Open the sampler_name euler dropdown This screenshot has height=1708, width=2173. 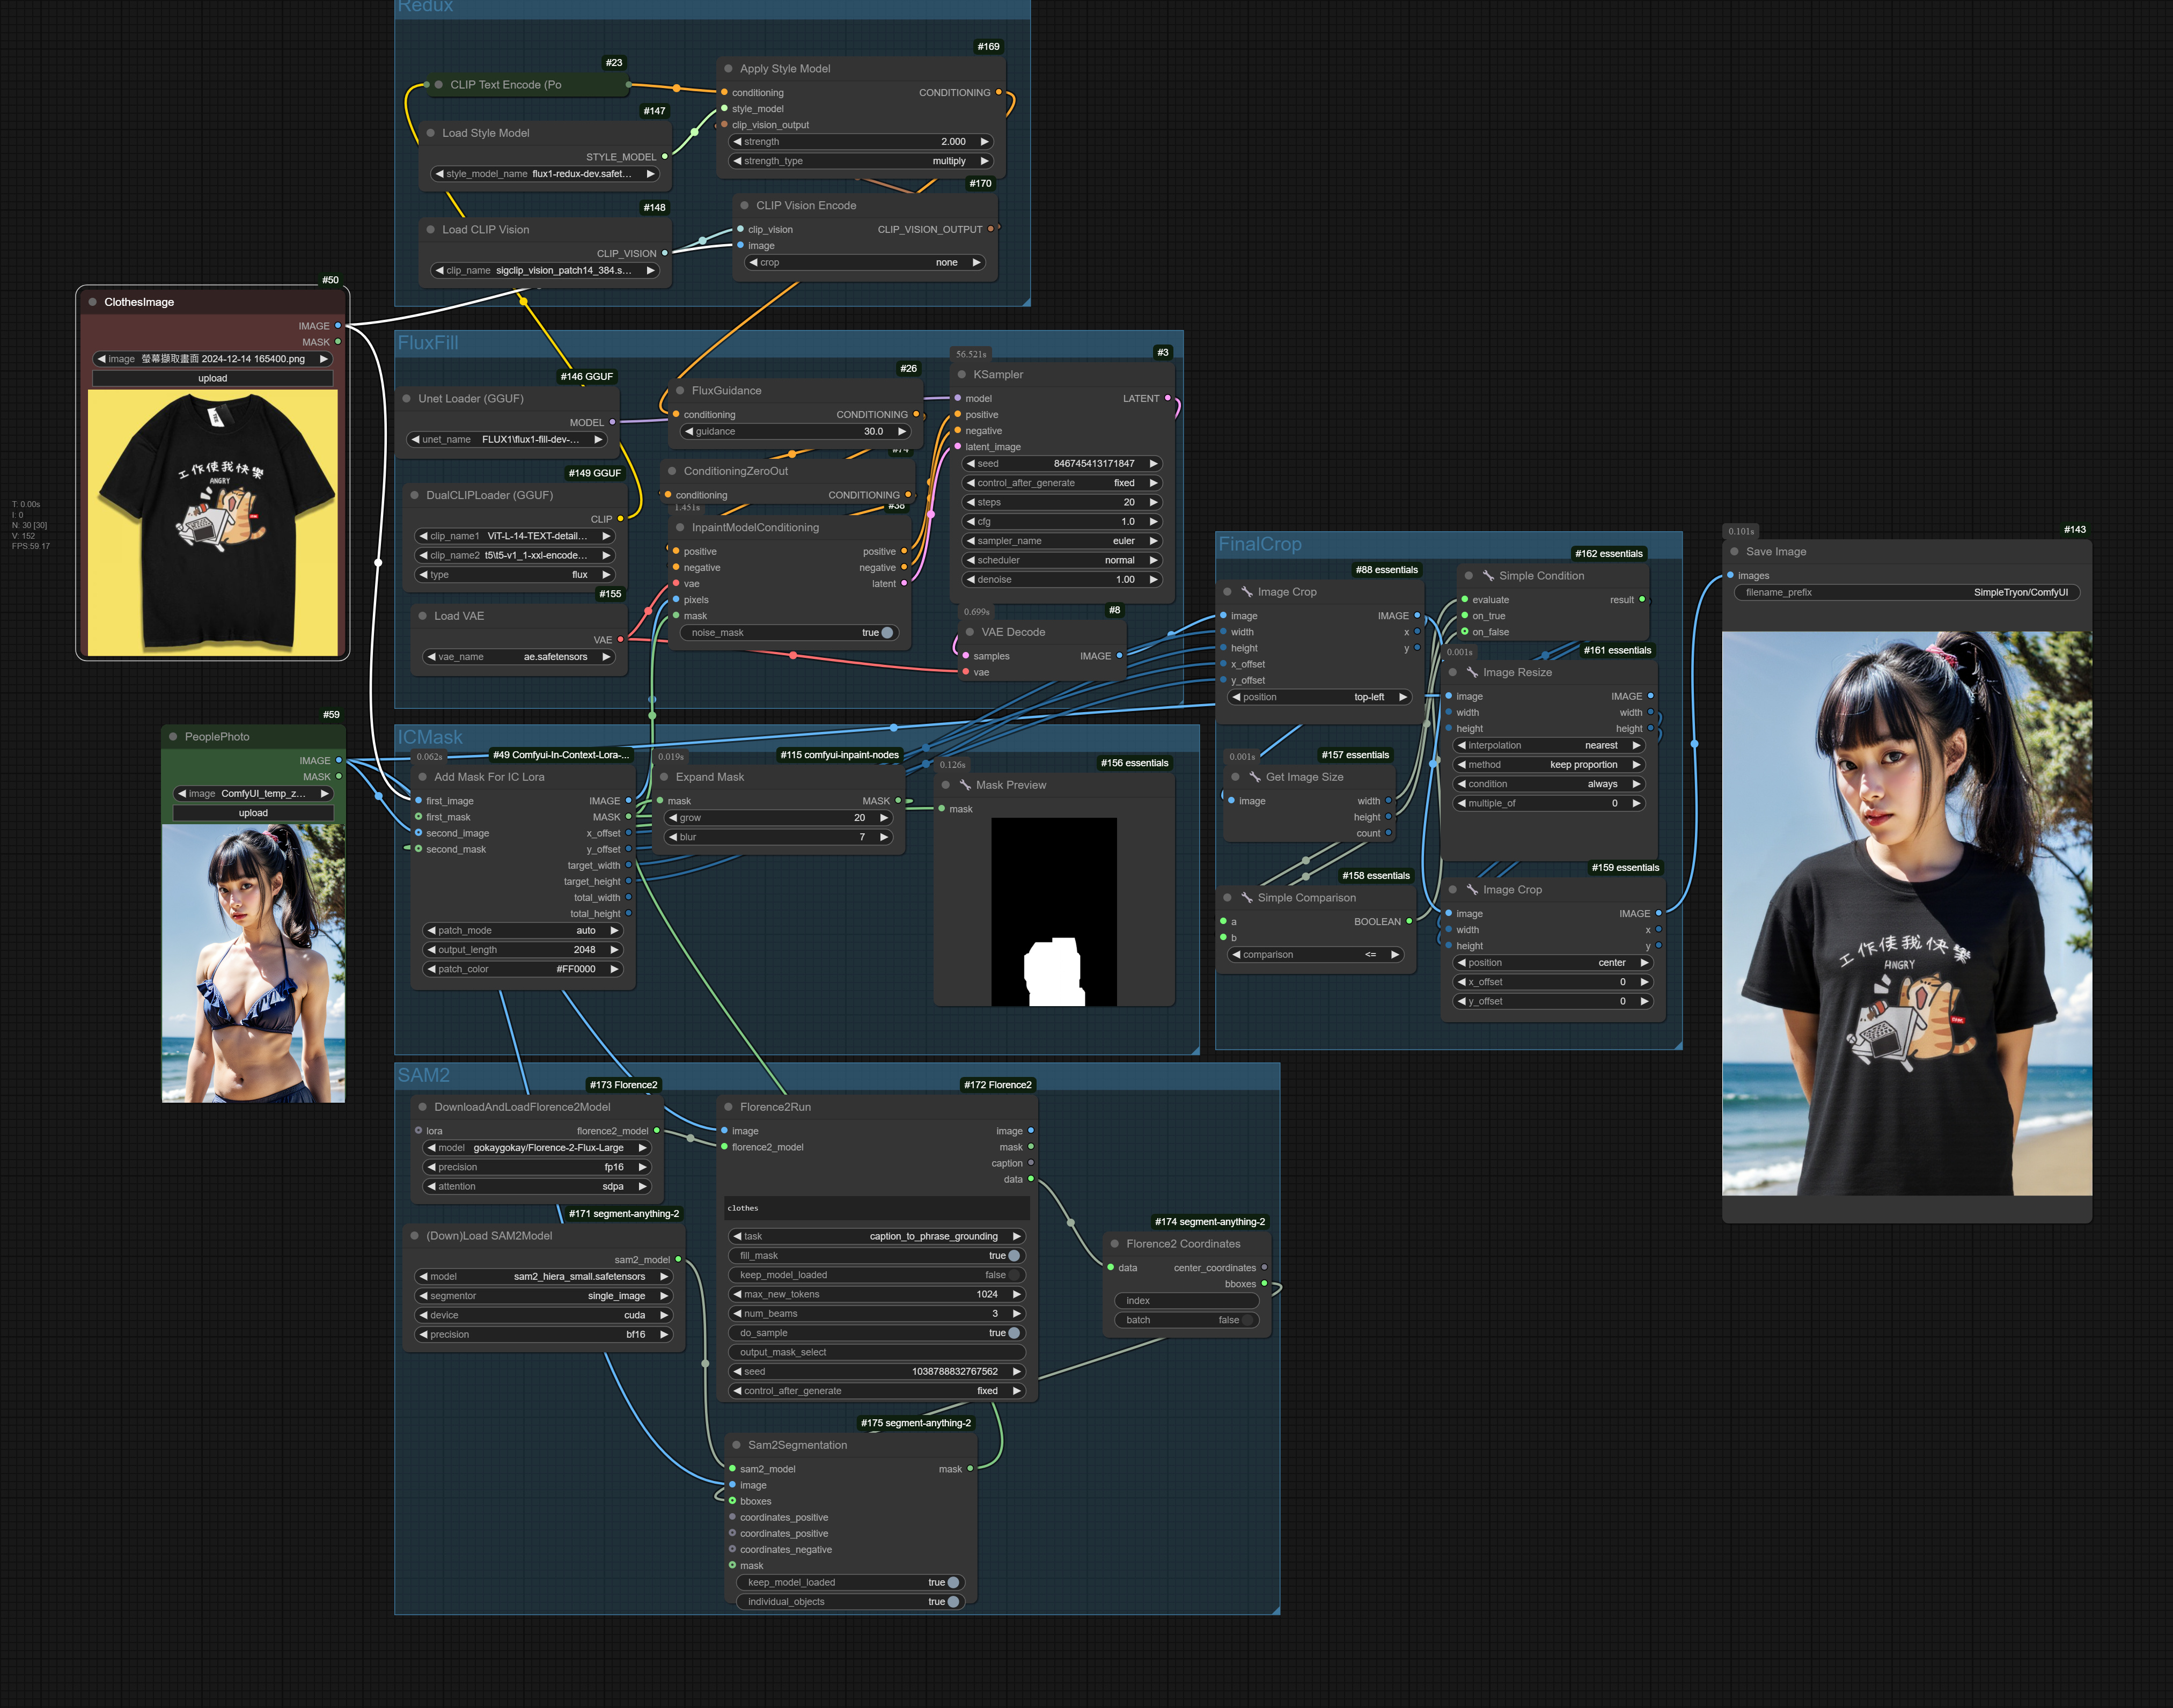point(1062,541)
